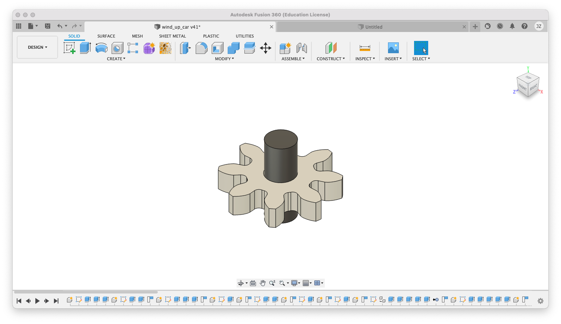Jump to the beginning of the timeline

19,301
